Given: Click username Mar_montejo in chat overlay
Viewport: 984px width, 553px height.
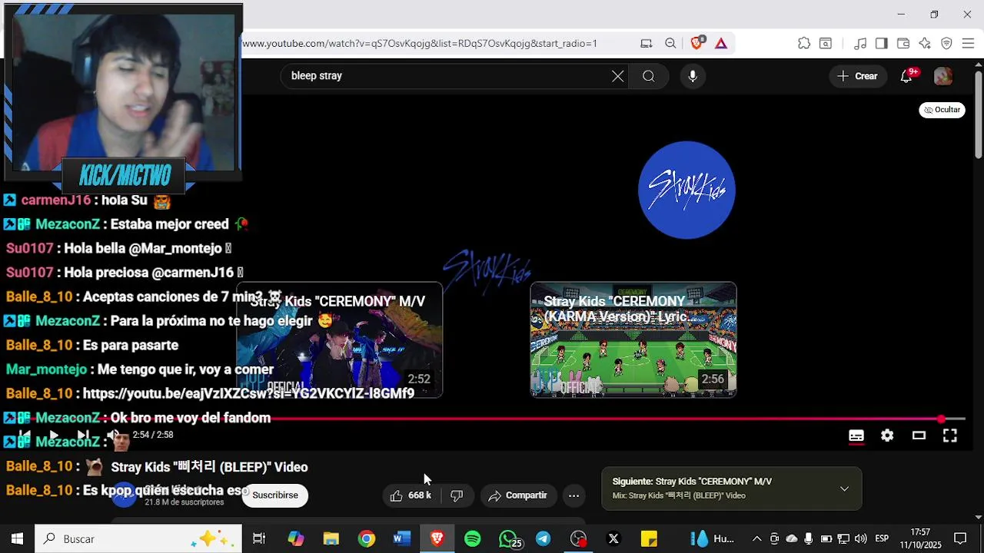Looking at the screenshot, I should tap(46, 369).
